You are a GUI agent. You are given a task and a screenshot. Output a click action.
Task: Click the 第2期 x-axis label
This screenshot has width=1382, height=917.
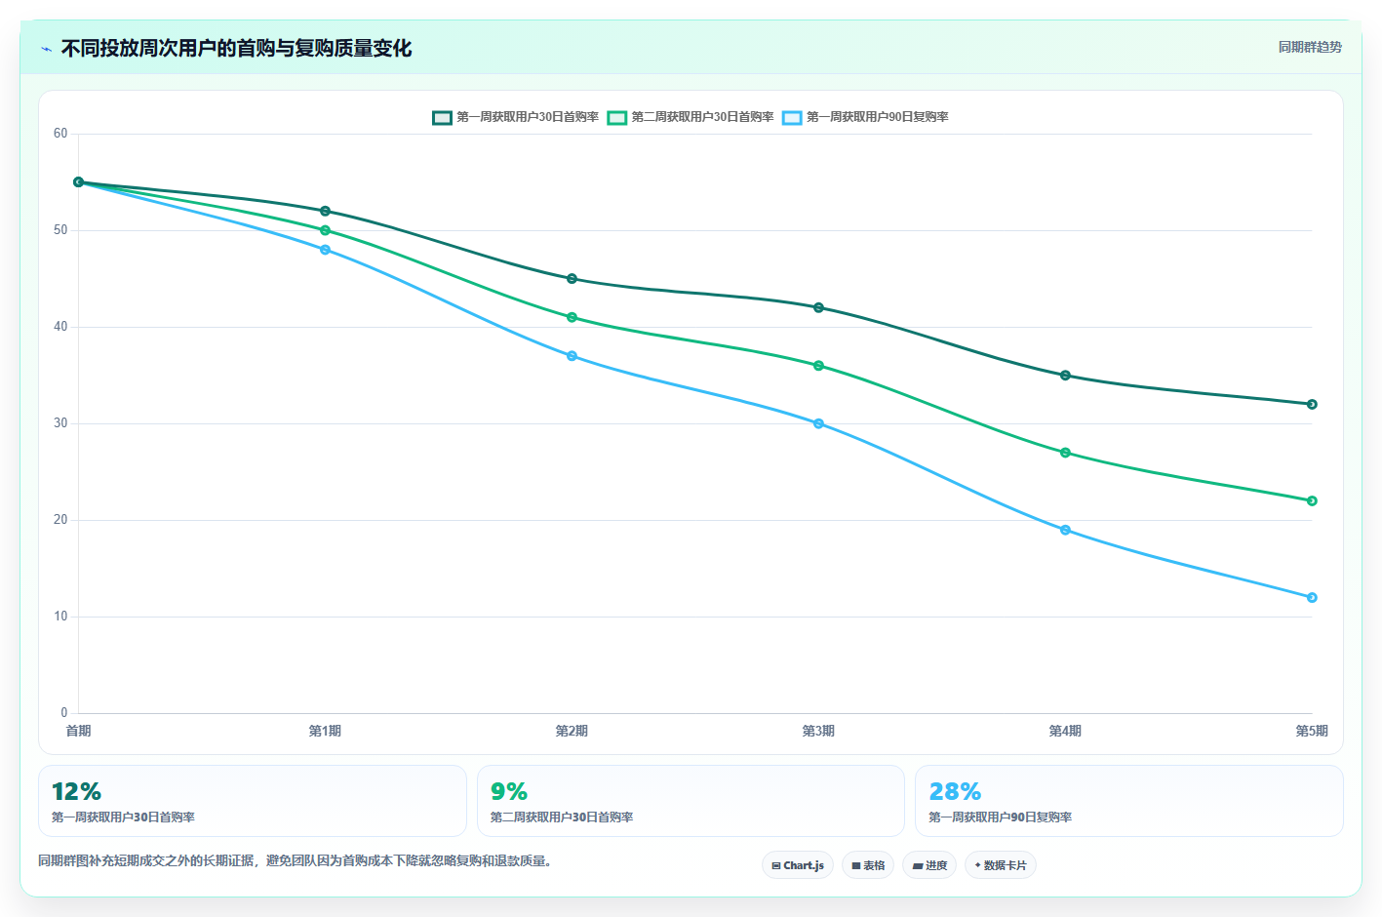coord(573,731)
